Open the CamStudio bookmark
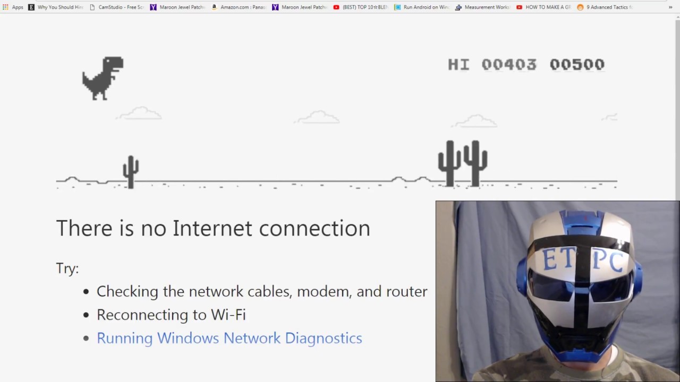 click(x=117, y=7)
